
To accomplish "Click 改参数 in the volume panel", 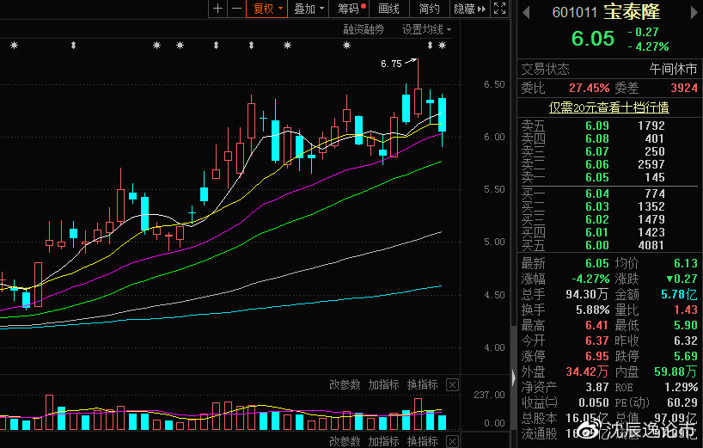I will click(345, 384).
